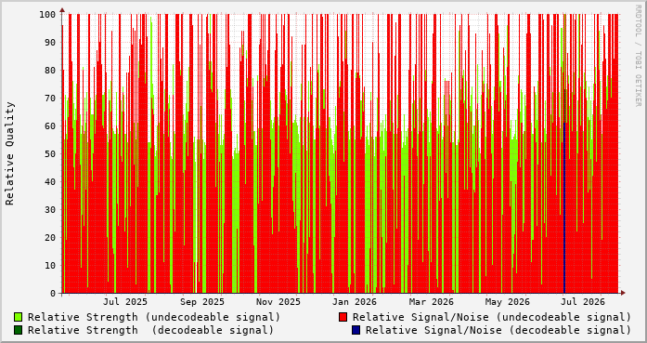Click the Nov 2025 x-axis label

(278, 302)
